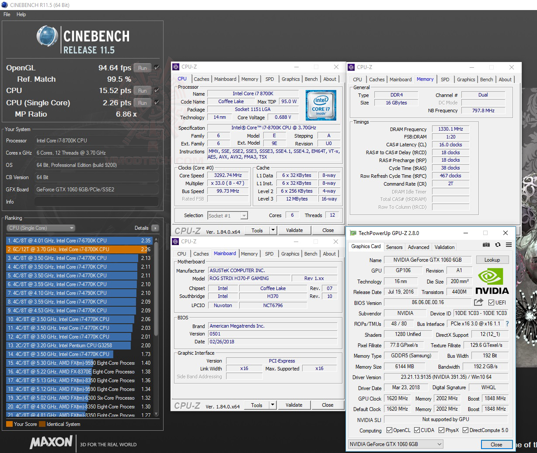Viewport: 537px width, 453px height.
Task: Click the Intel Core i7 badge in CPU-Z
Action: pos(321,105)
